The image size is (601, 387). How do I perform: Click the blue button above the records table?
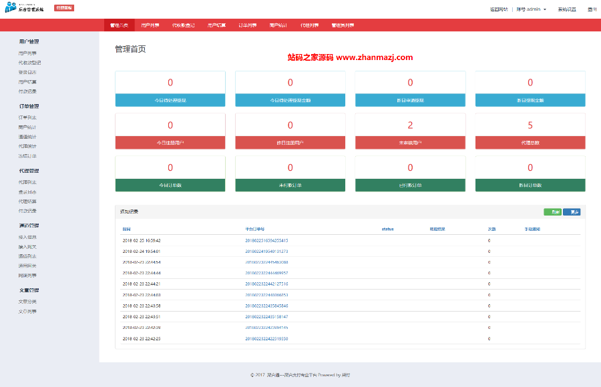coord(572,212)
